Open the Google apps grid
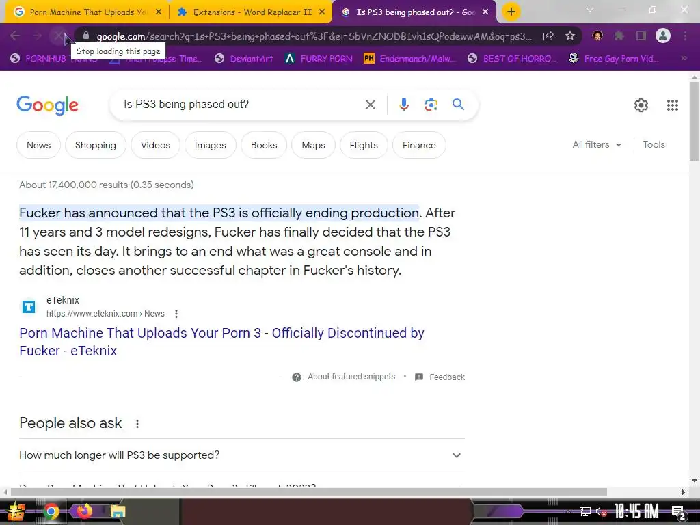Image resolution: width=700 pixels, height=525 pixels. point(673,105)
